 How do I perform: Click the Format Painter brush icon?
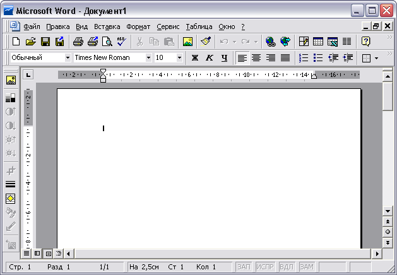tap(205, 42)
